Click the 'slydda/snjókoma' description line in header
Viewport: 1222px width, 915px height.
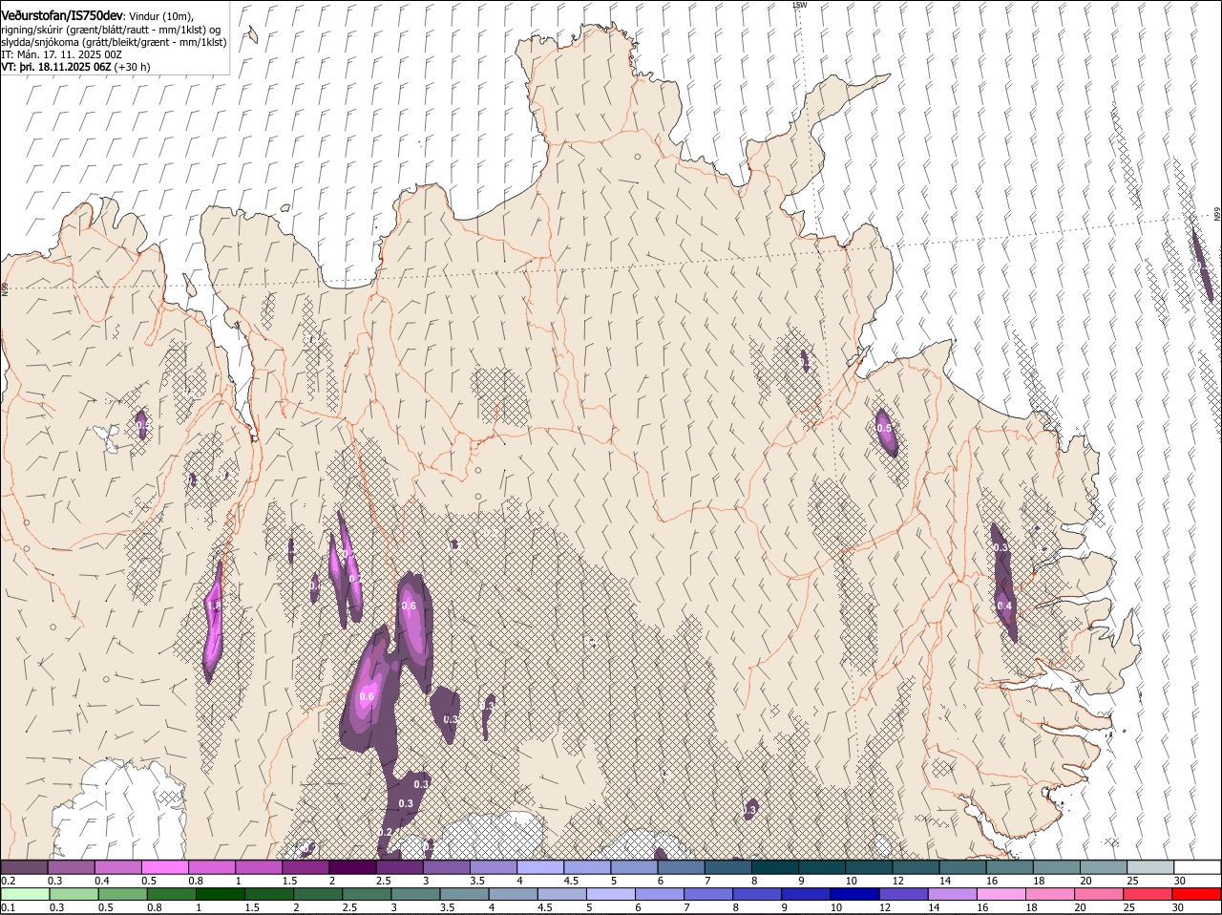click(114, 42)
